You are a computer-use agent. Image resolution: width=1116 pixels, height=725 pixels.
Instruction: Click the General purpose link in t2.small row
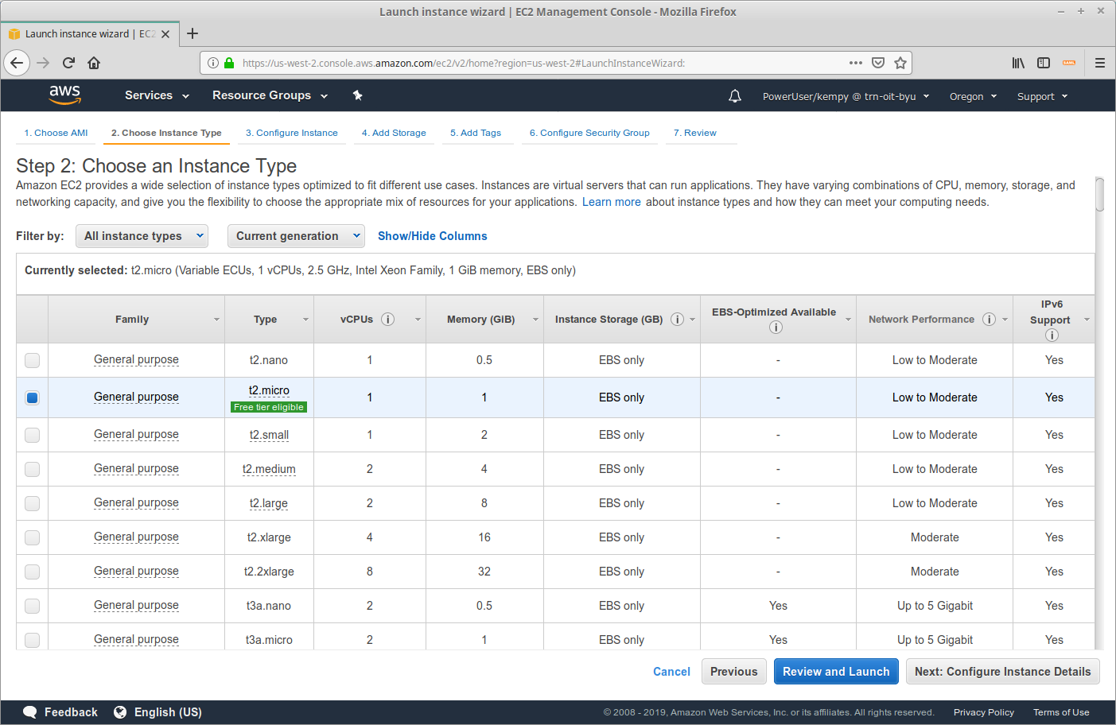(136, 435)
